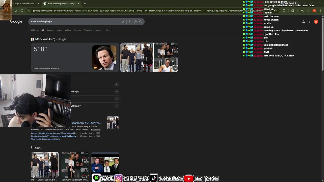This screenshot has width=324, height=182.
Task: Open the Extensions puzzle icon
Action: click(284, 11)
